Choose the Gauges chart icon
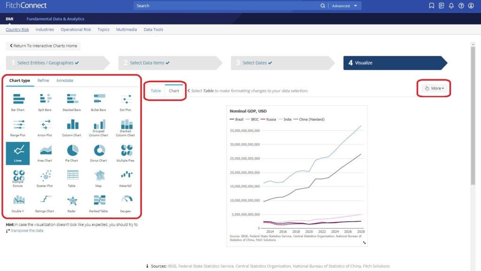481x271 pixels. tap(126, 201)
